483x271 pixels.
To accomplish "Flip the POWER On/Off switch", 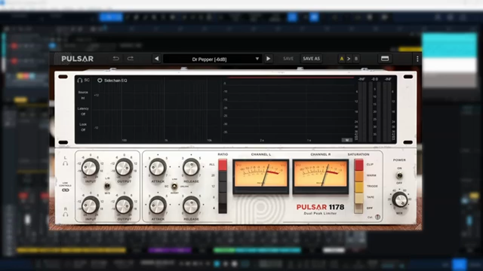I will [x=399, y=175].
